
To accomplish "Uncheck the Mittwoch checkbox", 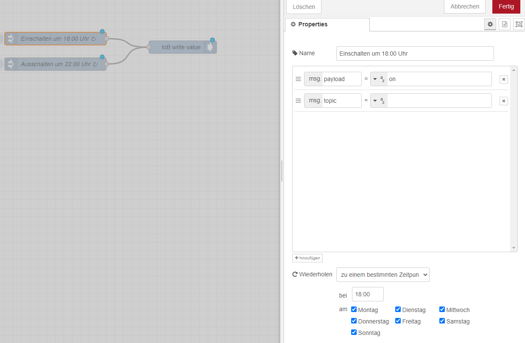I will 442,309.
